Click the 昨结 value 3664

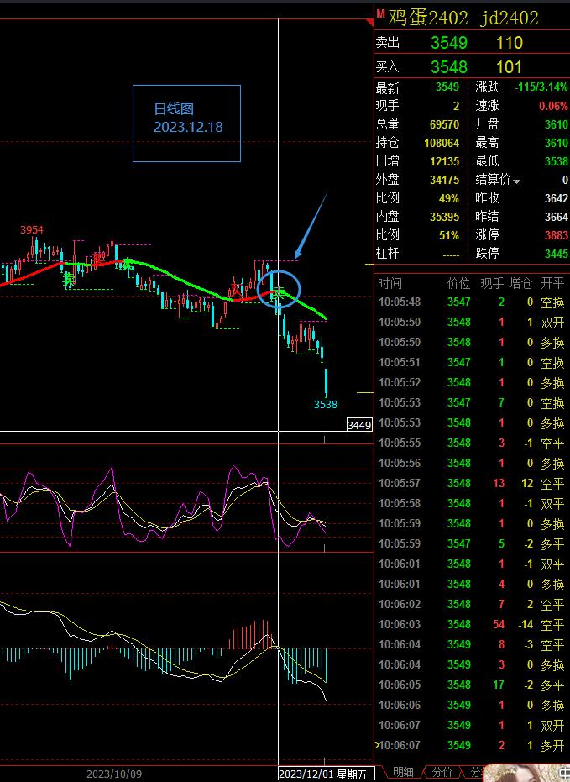pos(557,217)
